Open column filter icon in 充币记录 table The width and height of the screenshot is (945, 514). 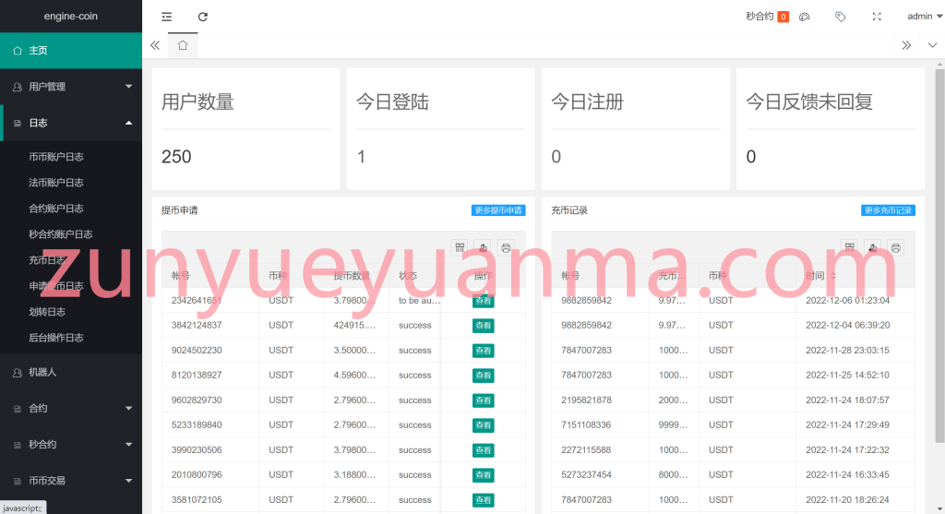850,247
